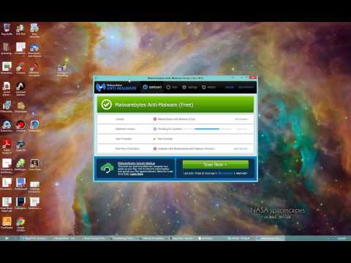Viewport: 351px width, 263px height.
Task: Click the green Scan Now button
Action: [x=216, y=164]
